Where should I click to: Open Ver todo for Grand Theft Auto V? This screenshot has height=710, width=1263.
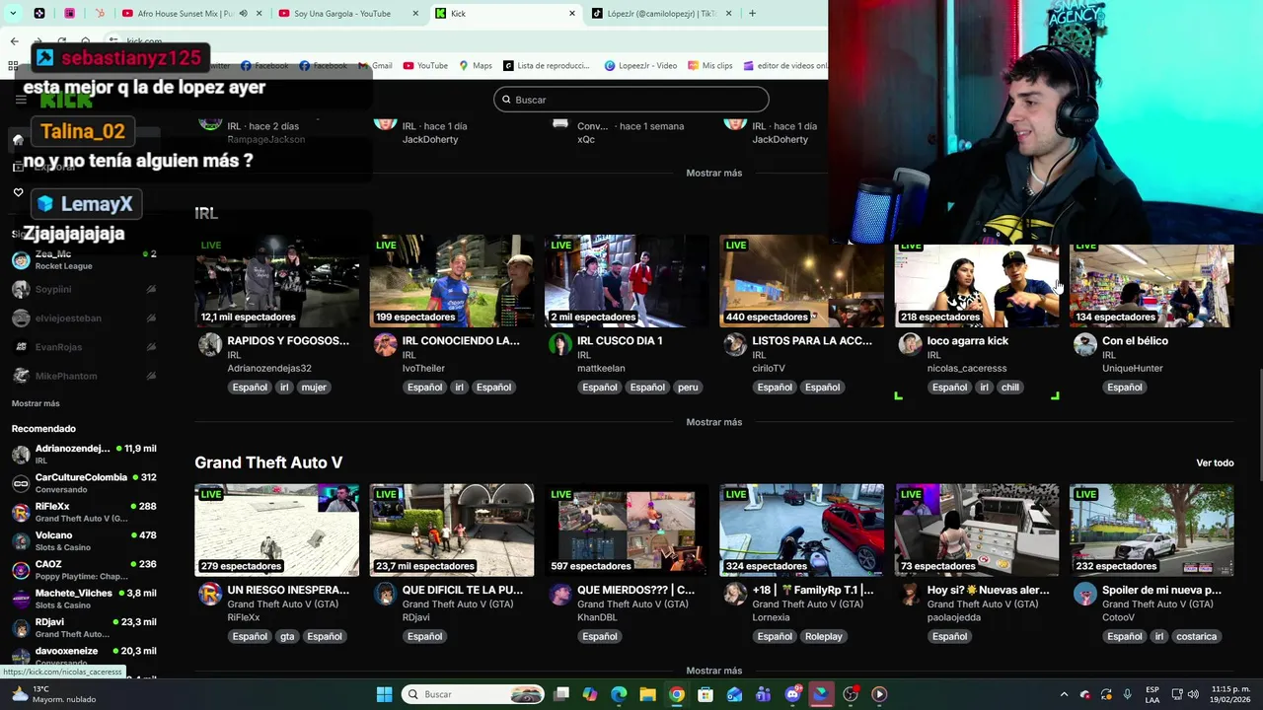tap(1215, 462)
